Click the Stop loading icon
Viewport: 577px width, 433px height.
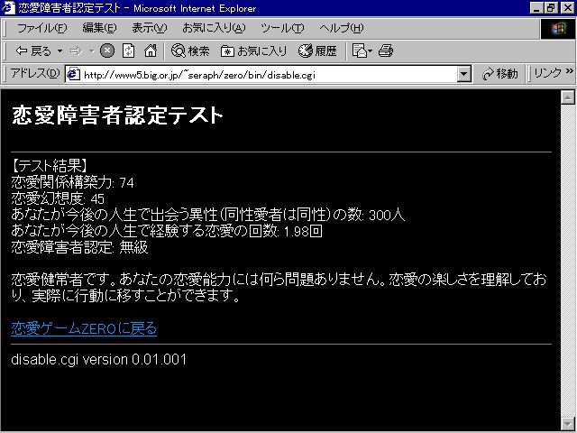pyautogui.click(x=107, y=51)
